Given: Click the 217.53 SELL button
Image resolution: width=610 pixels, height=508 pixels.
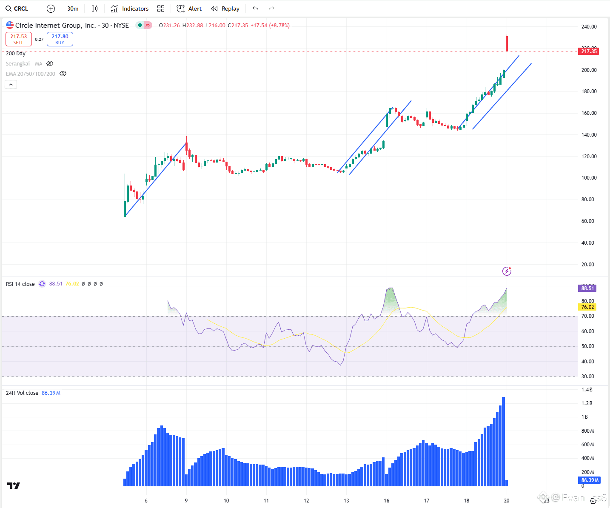Looking at the screenshot, I should coord(19,39).
